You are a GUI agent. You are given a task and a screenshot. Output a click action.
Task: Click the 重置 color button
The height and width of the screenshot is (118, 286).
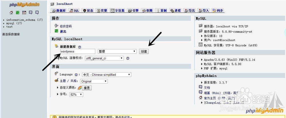pyautogui.click(x=87, y=88)
